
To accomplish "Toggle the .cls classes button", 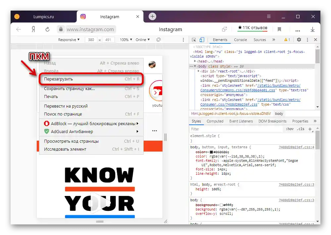I will tap(301, 129).
